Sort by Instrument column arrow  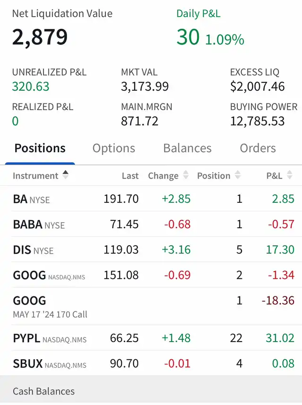click(x=65, y=175)
